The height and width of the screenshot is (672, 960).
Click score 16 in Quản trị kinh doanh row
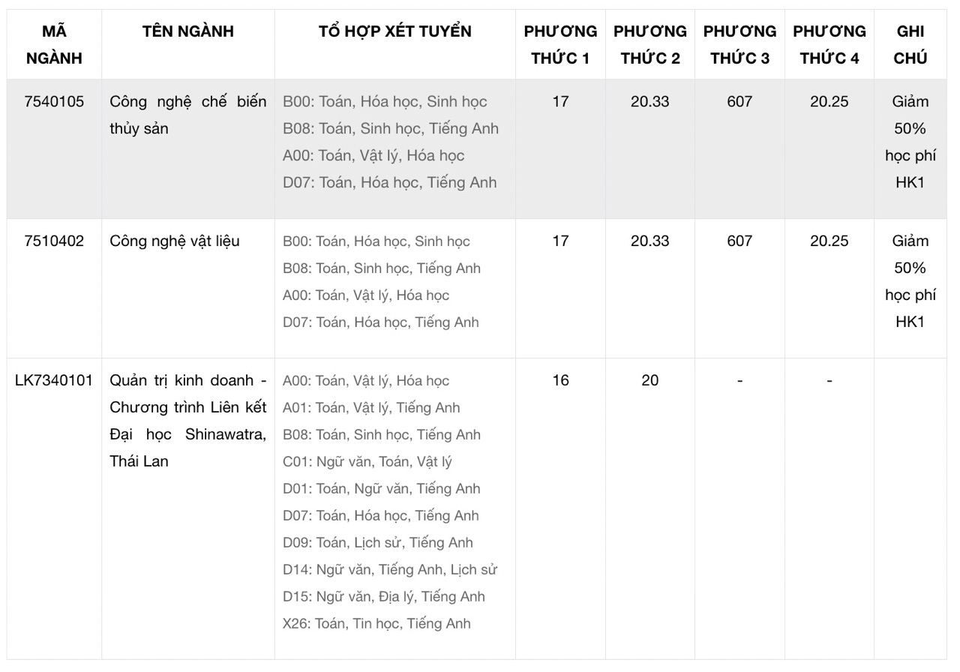(560, 380)
